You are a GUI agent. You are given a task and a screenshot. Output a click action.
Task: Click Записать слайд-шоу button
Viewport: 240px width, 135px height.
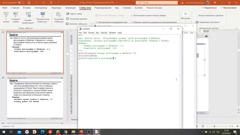[76, 24]
